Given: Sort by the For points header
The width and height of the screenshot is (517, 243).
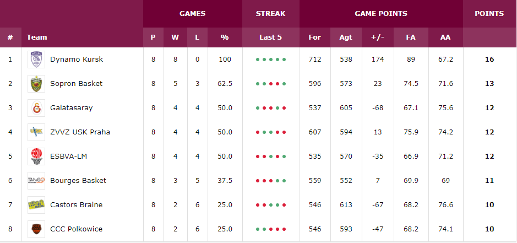Looking at the screenshot, I should [x=314, y=37].
